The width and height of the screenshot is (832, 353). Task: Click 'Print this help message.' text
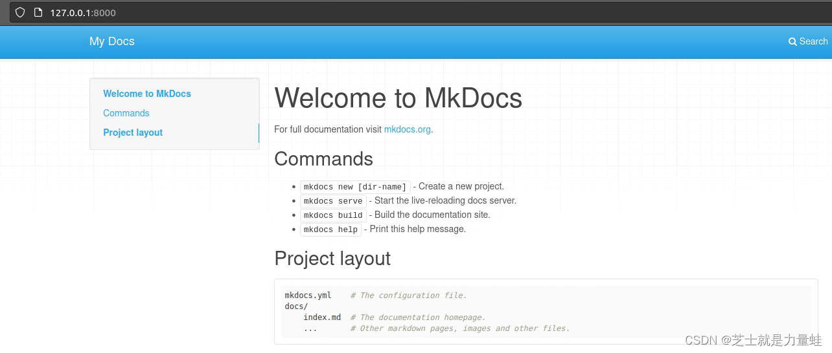[x=418, y=229]
